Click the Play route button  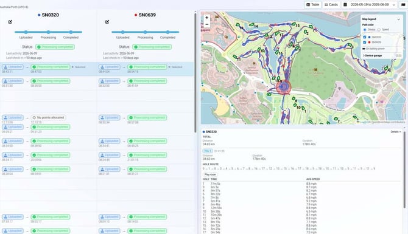210,174
